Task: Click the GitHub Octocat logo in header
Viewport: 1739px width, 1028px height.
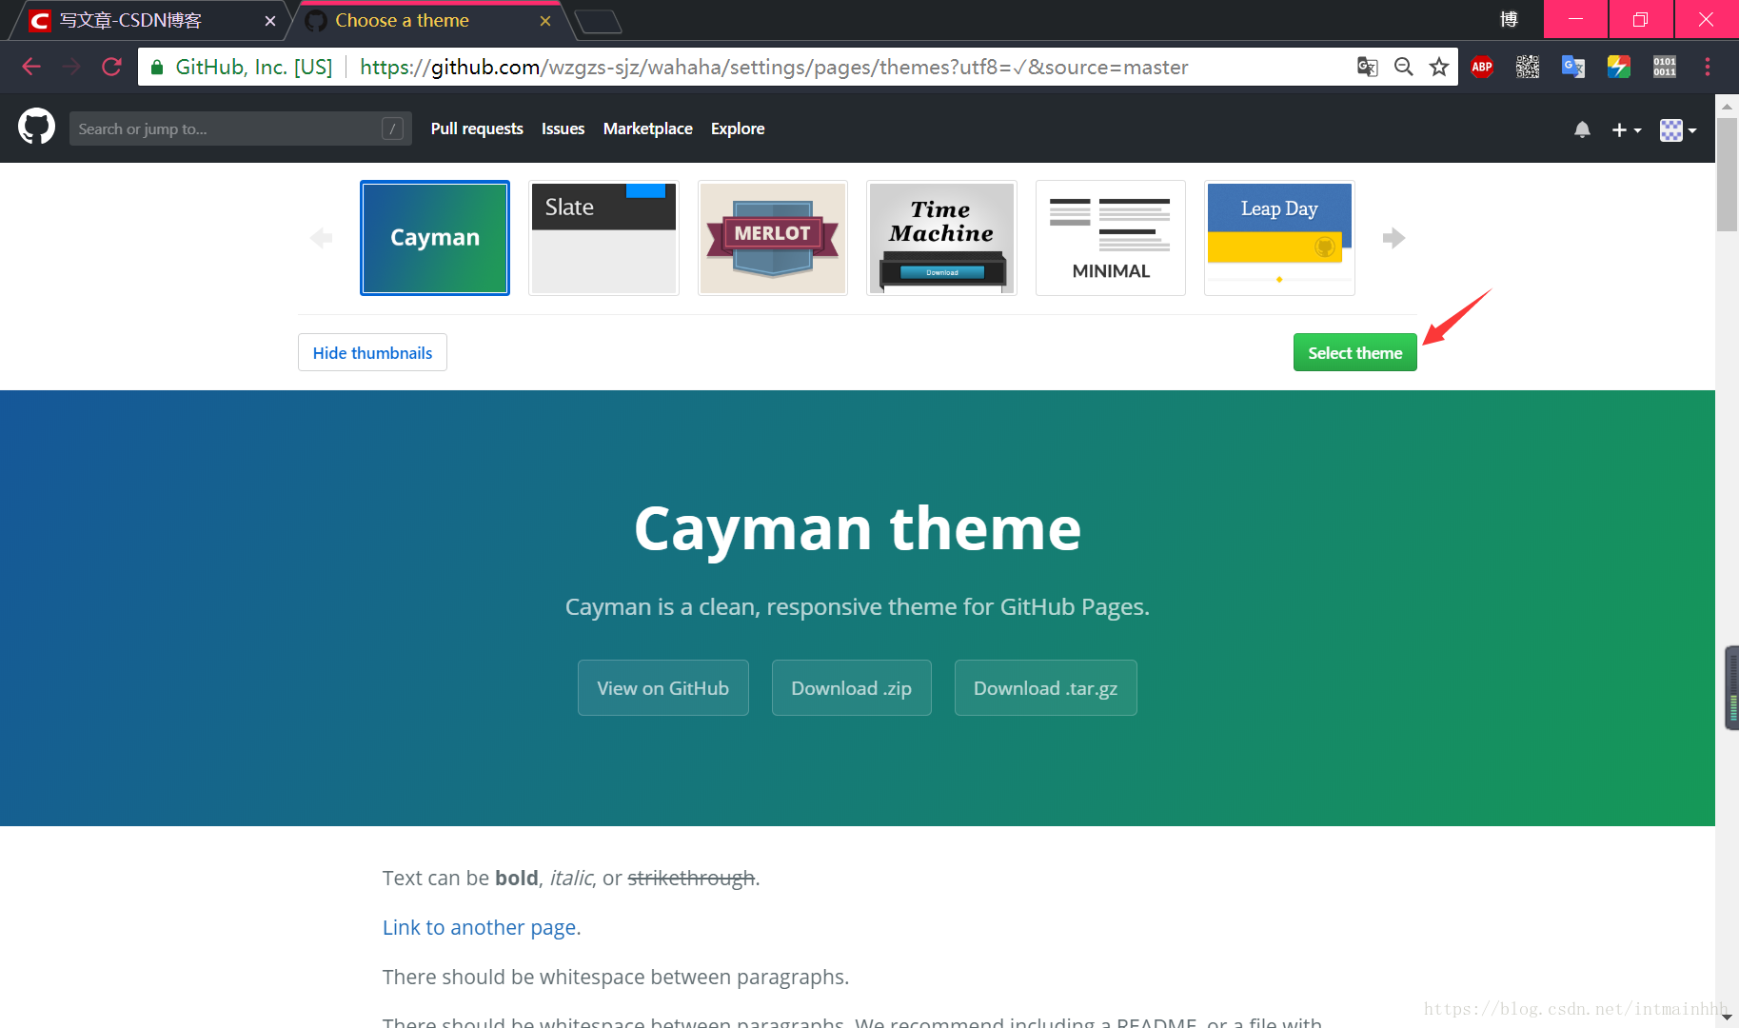Action: click(x=36, y=127)
